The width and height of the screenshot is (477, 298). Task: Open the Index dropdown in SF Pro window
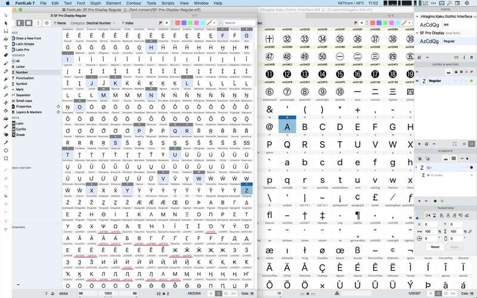click(128, 23)
